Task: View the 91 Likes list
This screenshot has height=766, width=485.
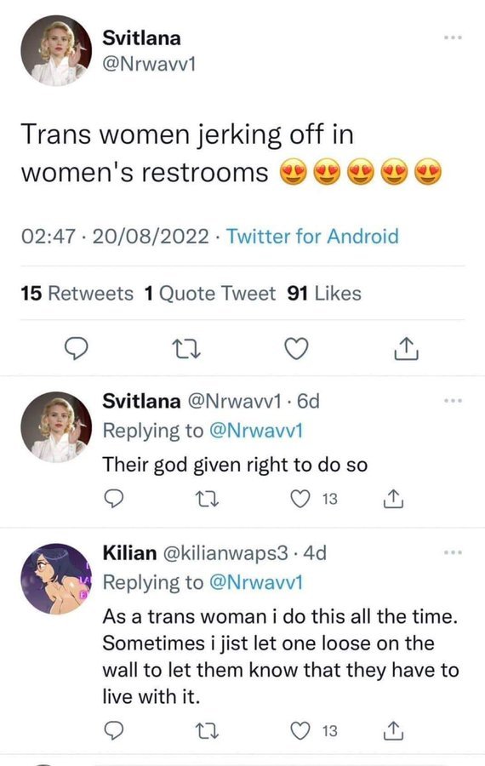Action: pyautogui.click(x=324, y=293)
